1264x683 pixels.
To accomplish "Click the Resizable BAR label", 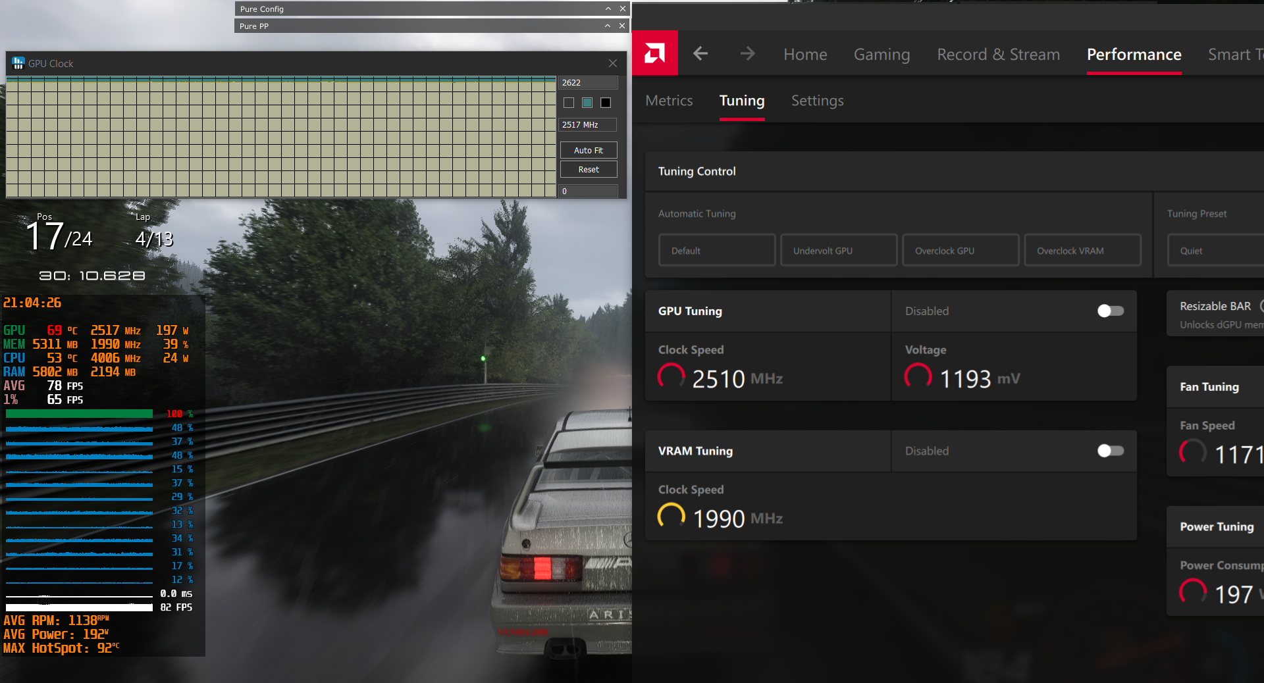I will pyautogui.click(x=1215, y=306).
